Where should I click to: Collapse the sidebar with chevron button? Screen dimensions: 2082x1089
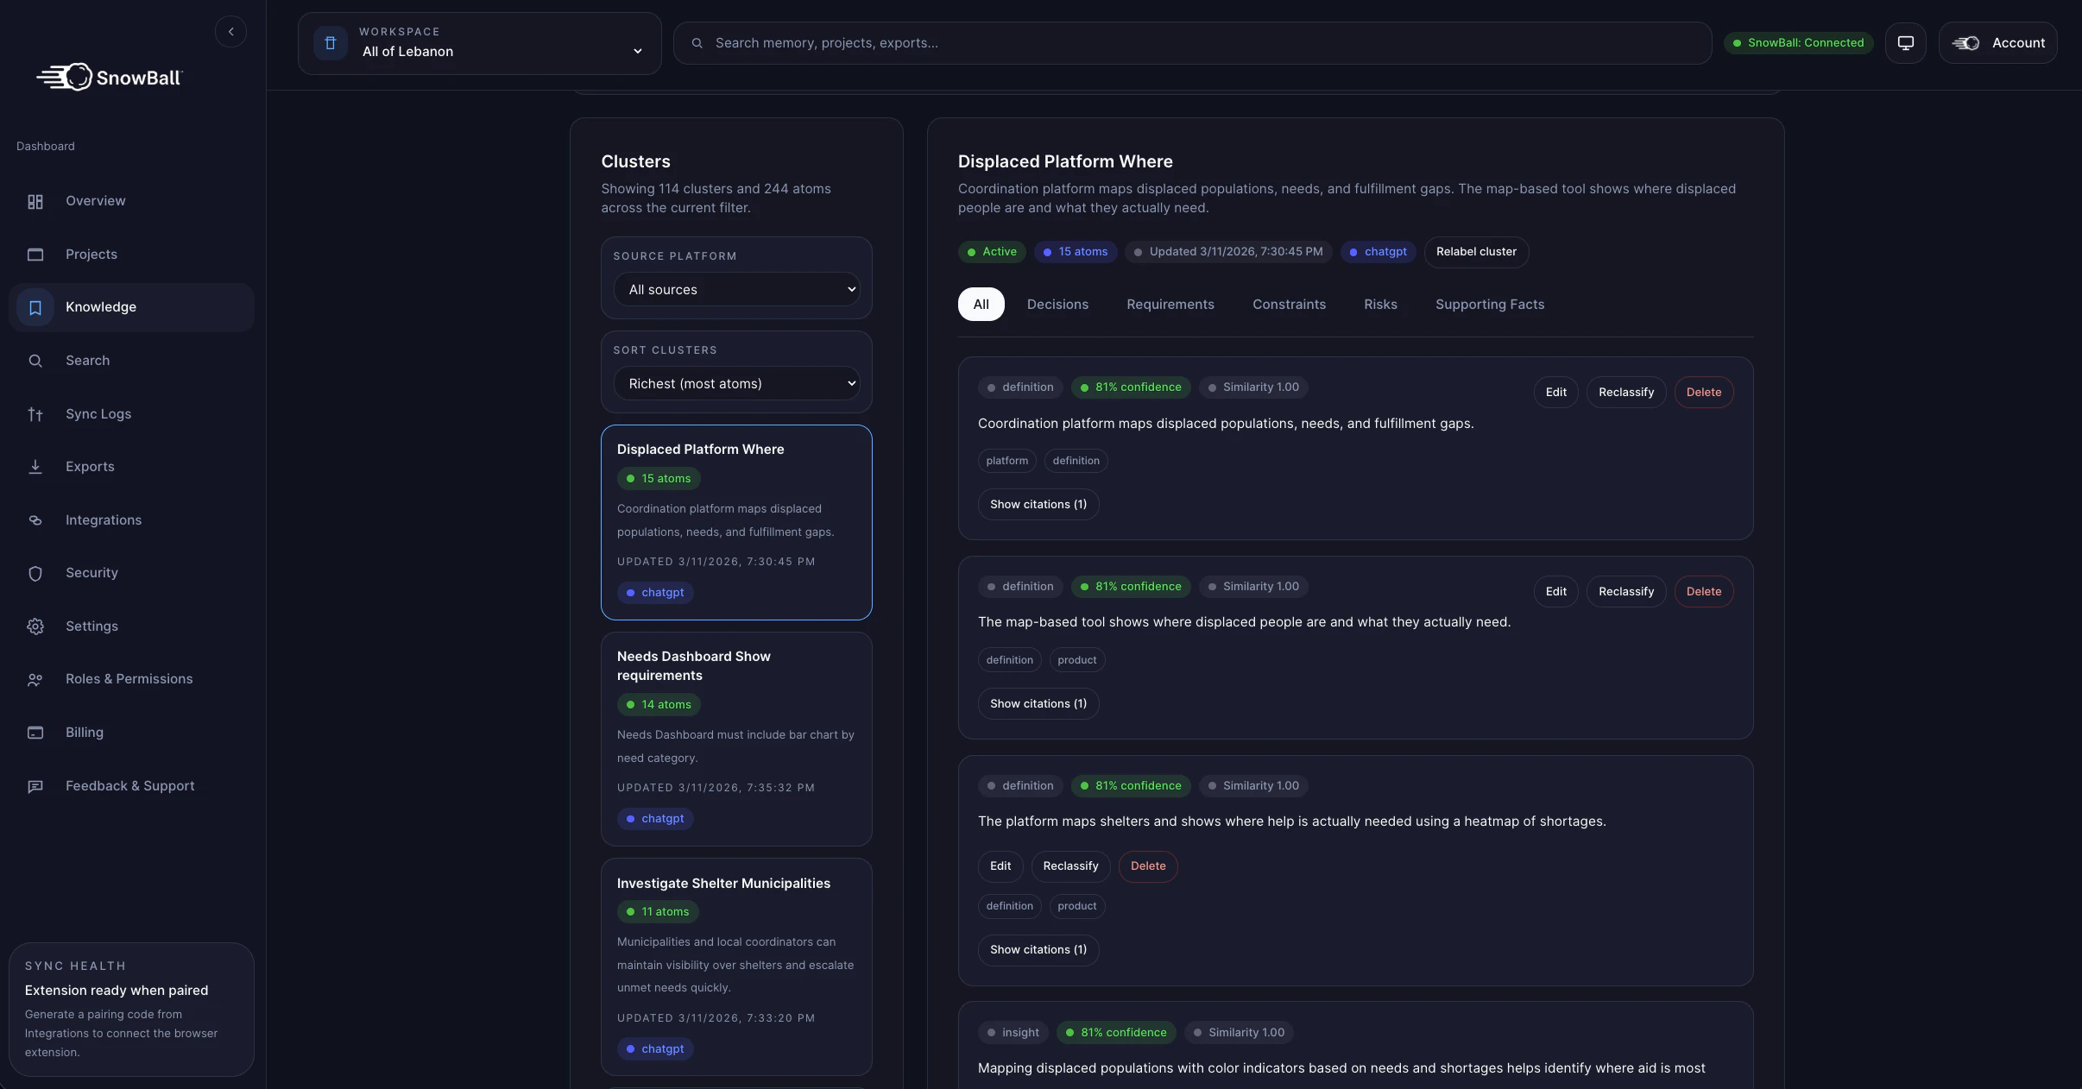(230, 32)
